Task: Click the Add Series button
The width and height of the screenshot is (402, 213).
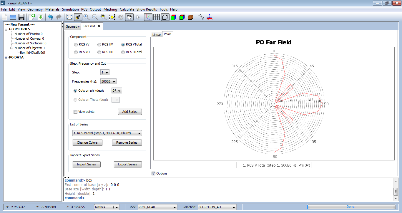Action: pos(130,112)
